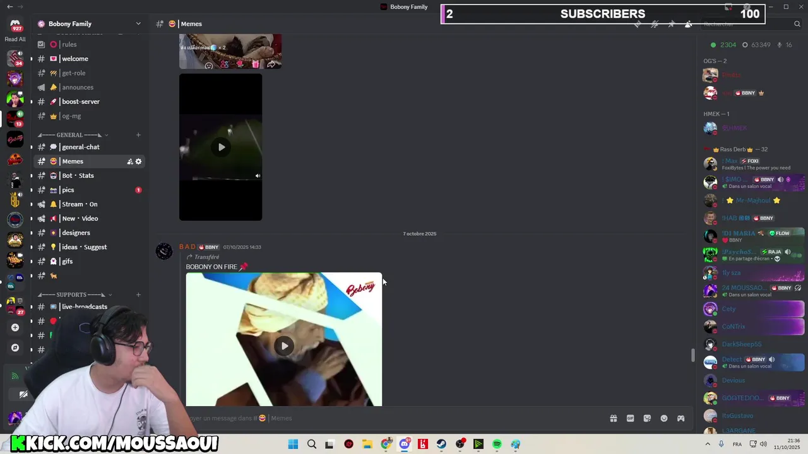Open the announces channel
Screen dimensions: 808x454
(x=88, y=87)
